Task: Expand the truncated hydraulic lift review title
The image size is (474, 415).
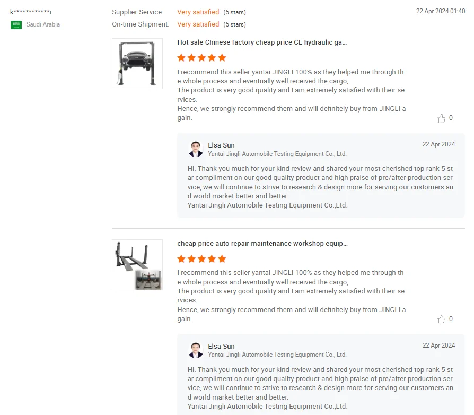Action: pos(261,42)
